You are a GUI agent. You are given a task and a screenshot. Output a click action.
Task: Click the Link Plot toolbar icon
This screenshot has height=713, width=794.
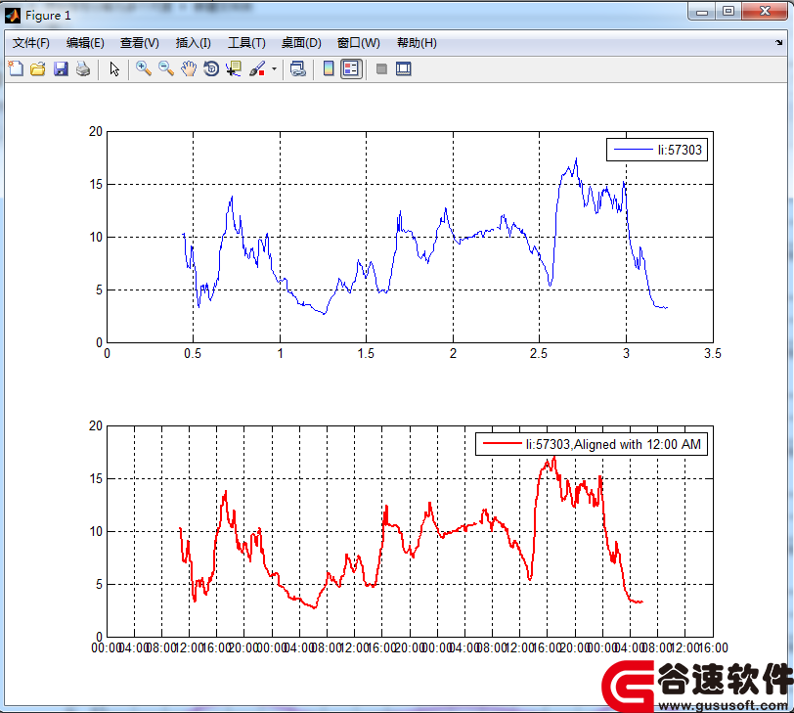pyautogui.click(x=297, y=68)
